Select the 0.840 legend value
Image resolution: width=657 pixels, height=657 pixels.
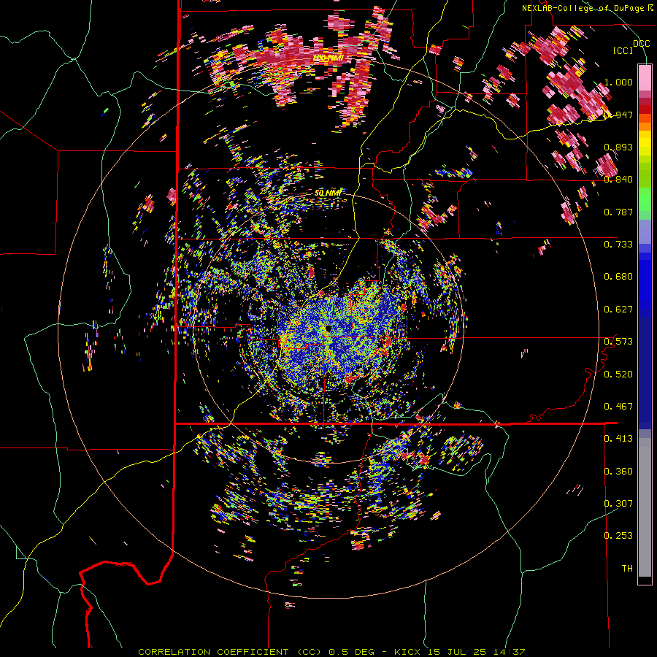click(618, 180)
